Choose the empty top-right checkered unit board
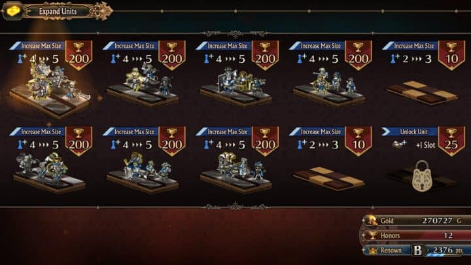Viewport: 471px width, 265px height. pyautogui.click(x=422, y=92)
